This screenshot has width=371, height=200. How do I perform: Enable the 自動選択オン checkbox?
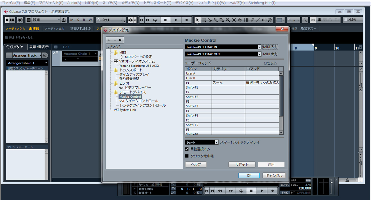187,149
